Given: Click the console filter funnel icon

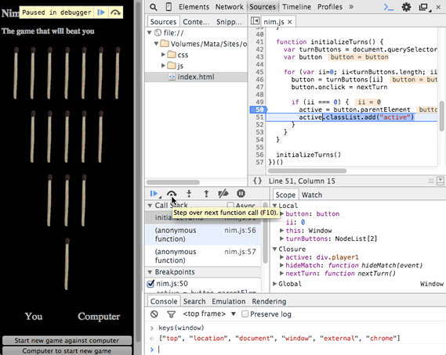Looking at the screenshot, I should (171, 314).
